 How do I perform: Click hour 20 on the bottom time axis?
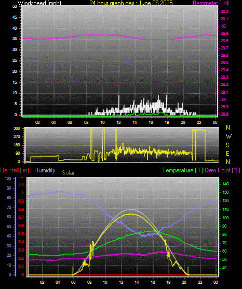(x=184, y=282)
